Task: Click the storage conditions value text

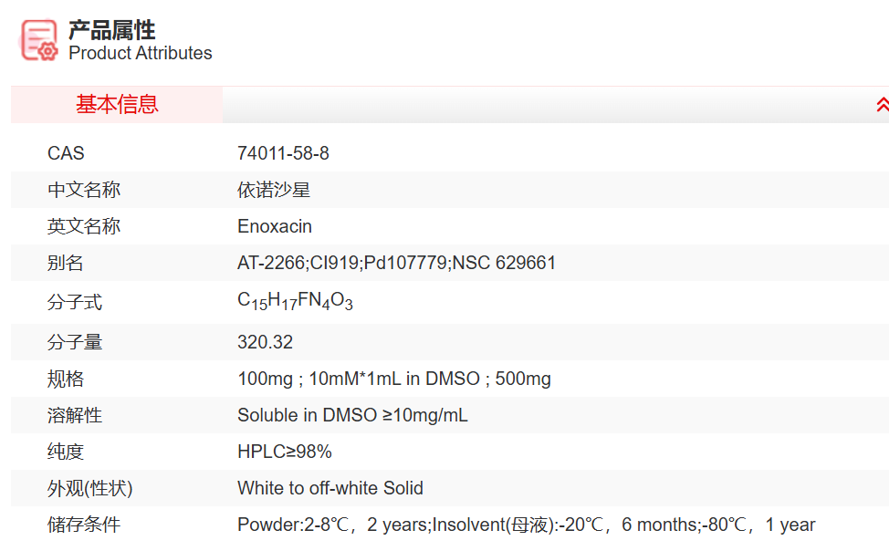Action: click(526, 525)
